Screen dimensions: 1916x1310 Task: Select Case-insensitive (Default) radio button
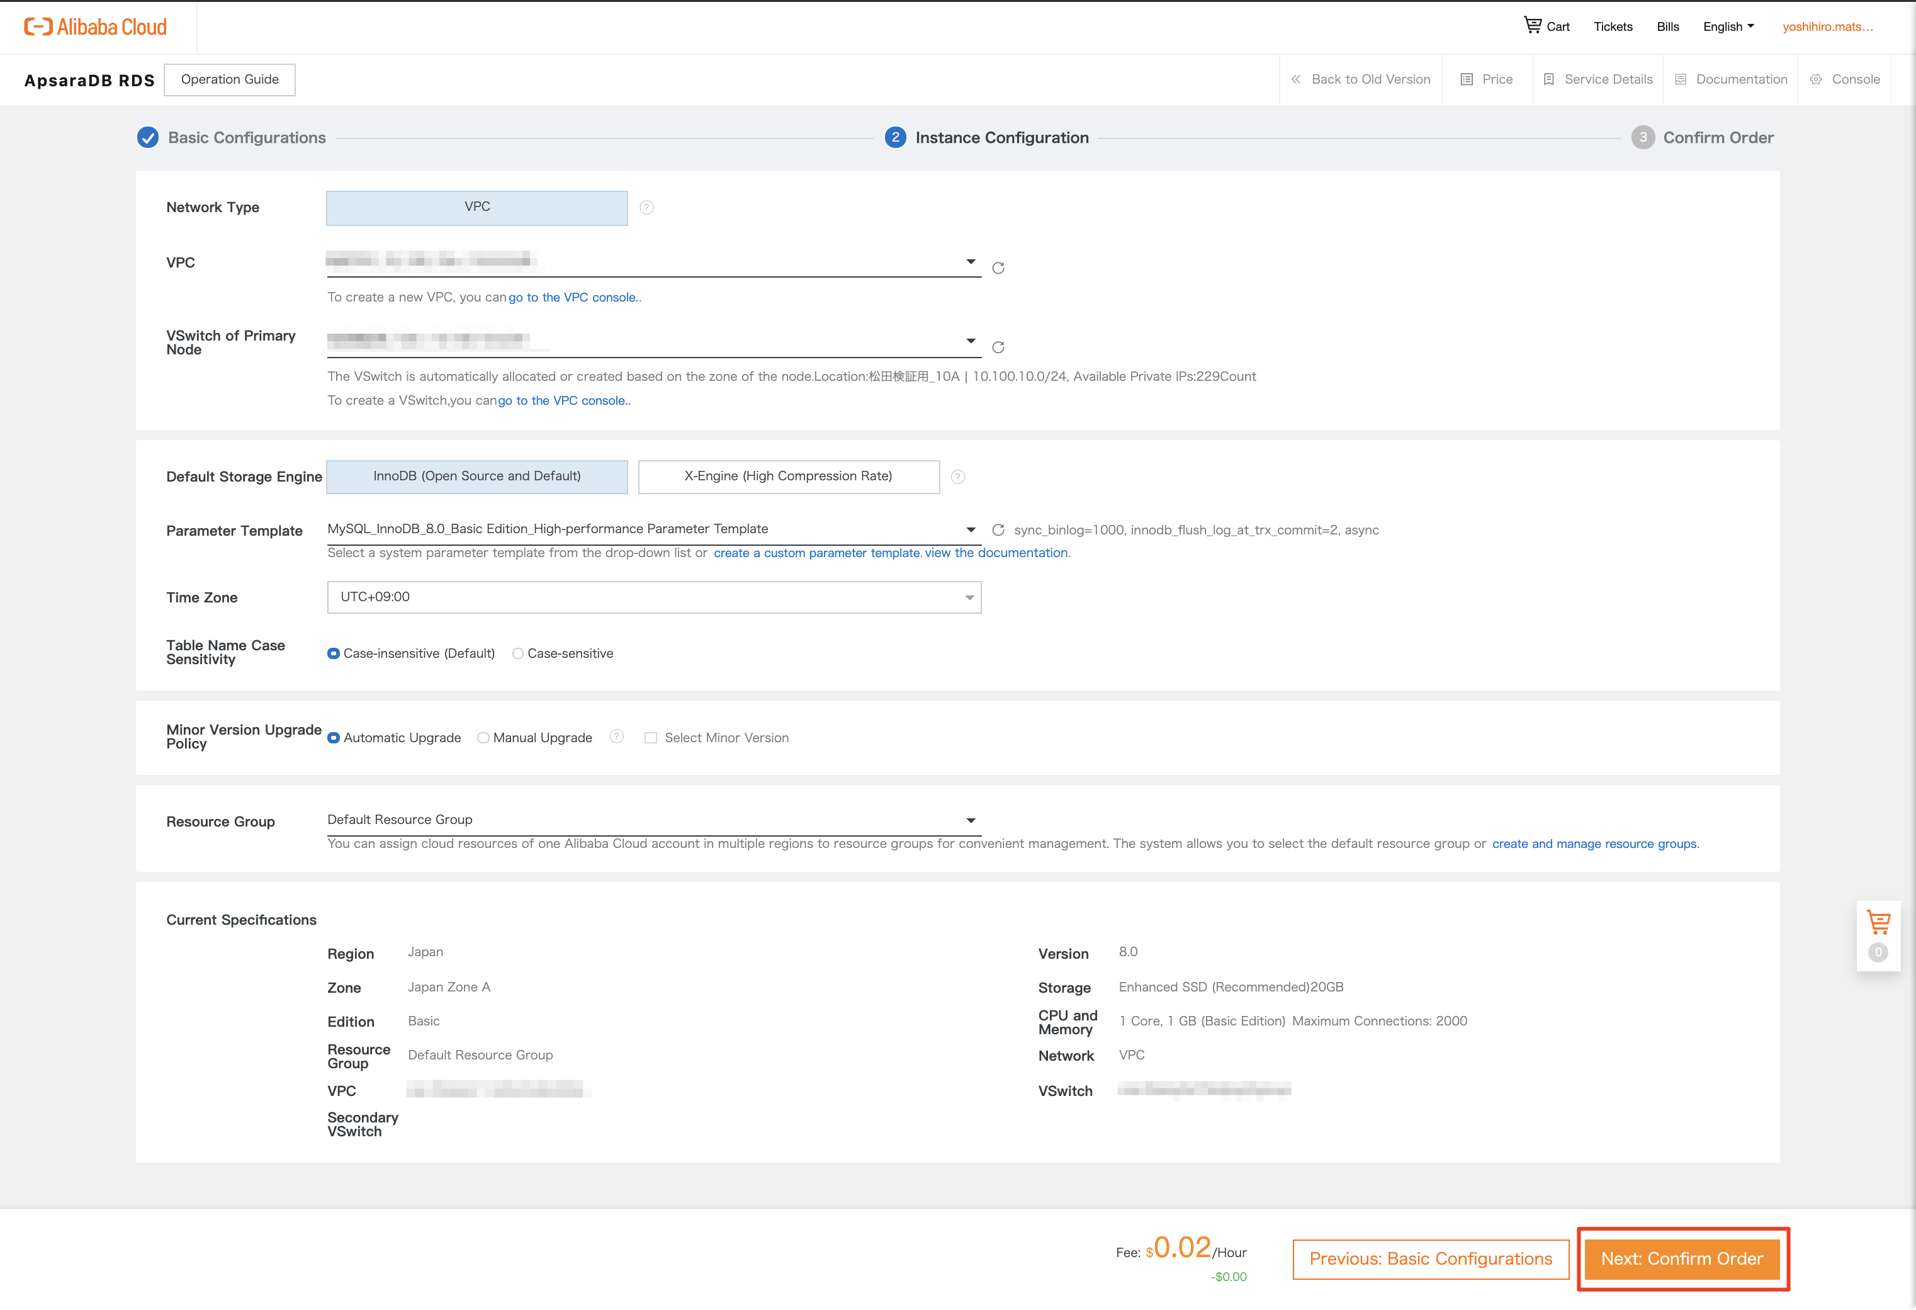(x=333, y=654)
